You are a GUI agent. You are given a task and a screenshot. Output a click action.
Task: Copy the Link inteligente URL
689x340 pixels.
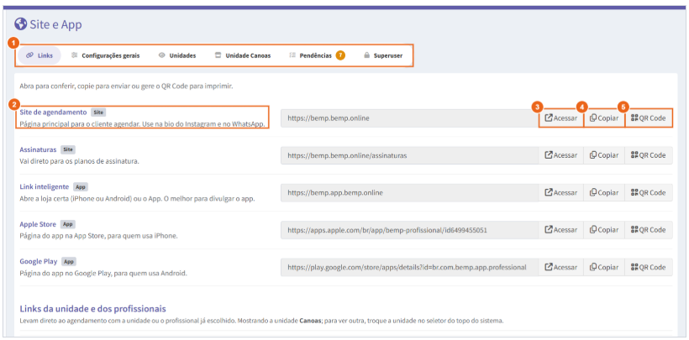(x=604, y=192)
